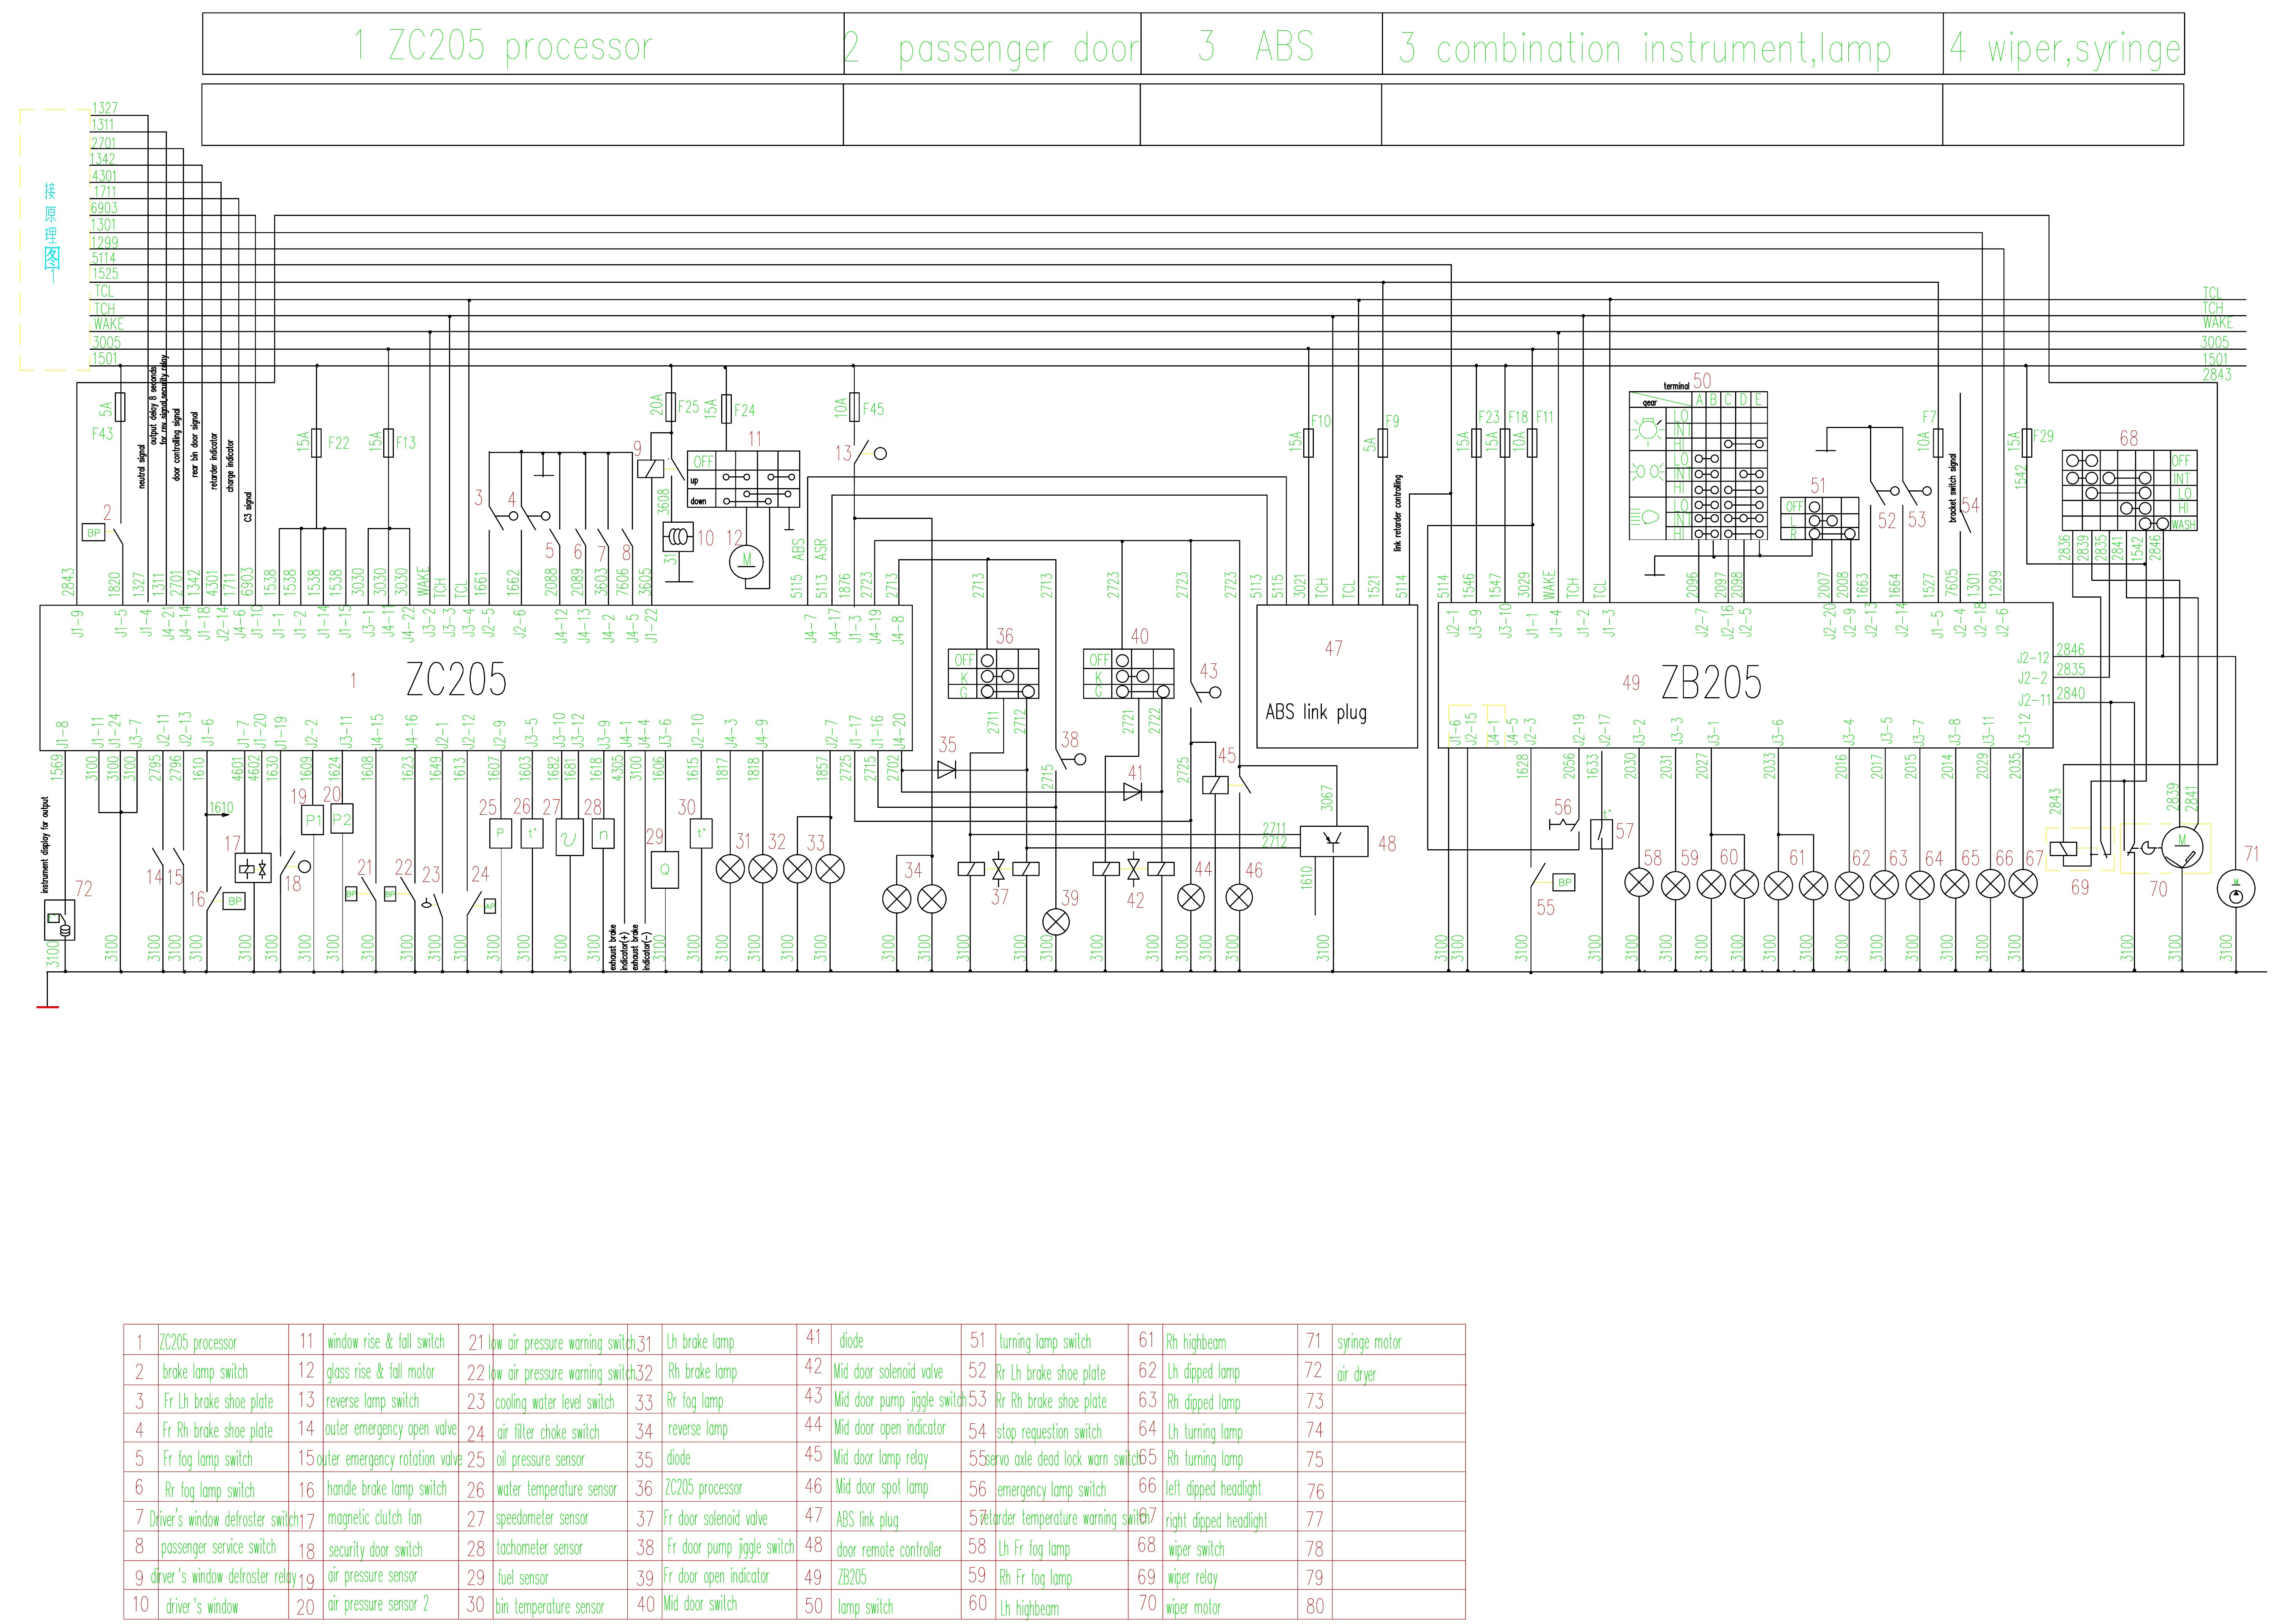2281x1624 pixels.
Task: Select legend entry "window rise & fall switch"
Action: [x=386, y=1342]
